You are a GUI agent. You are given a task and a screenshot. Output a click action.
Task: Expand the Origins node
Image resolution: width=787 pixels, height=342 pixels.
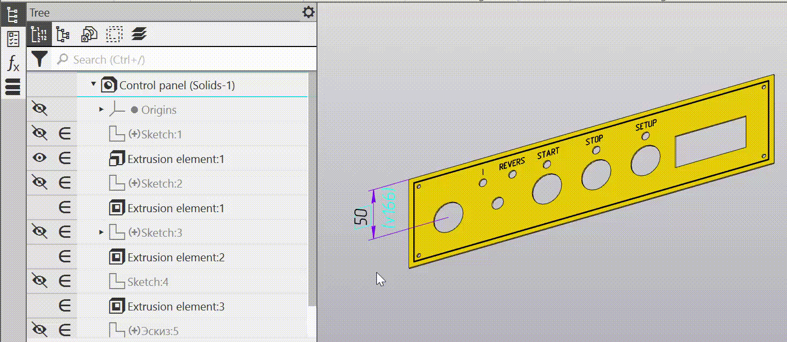[x=101, y=110]
